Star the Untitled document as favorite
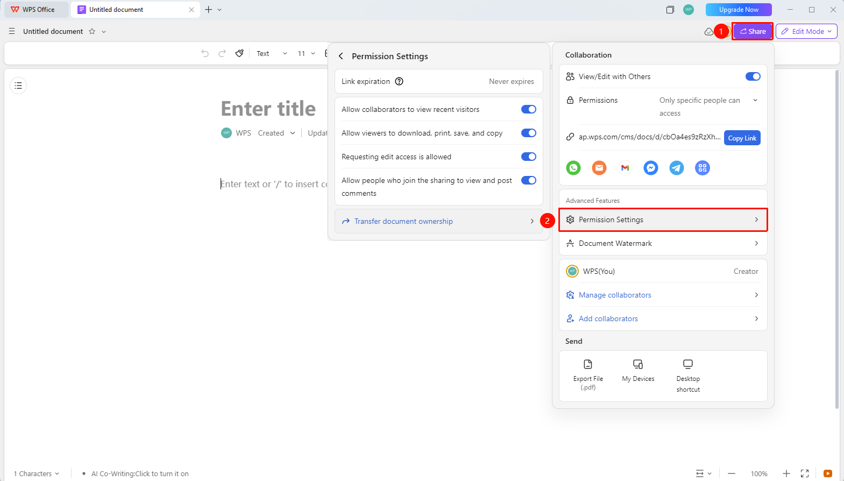844x481 pixels. point(92,31)
